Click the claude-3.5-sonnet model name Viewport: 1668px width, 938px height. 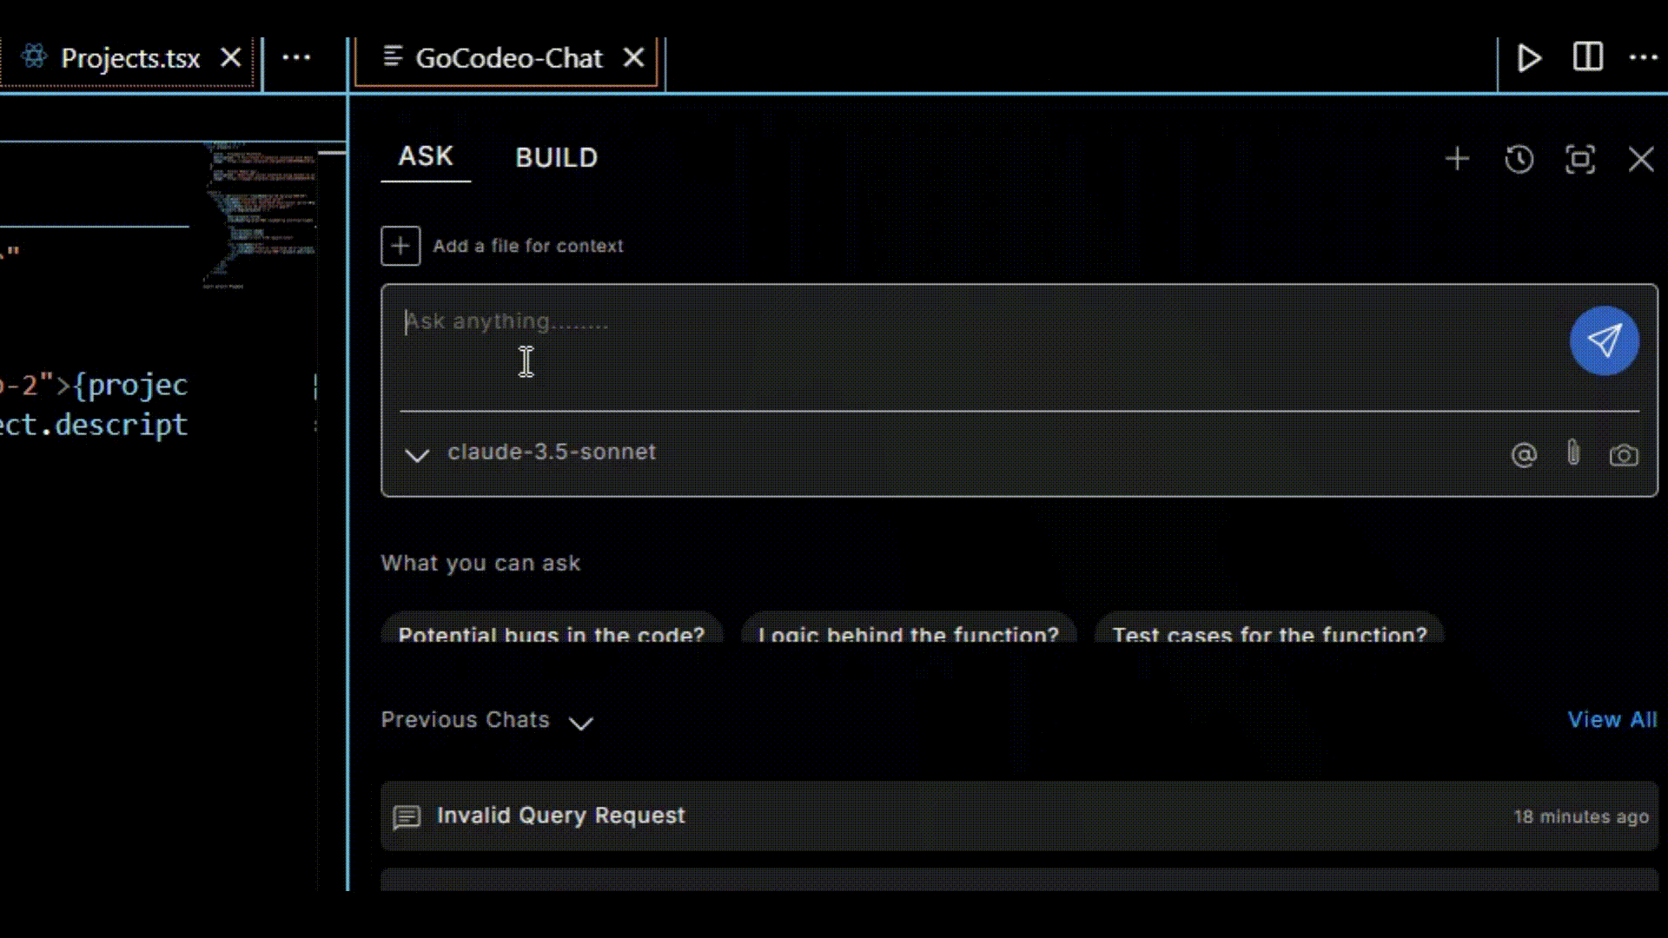(x=552, y=452)
